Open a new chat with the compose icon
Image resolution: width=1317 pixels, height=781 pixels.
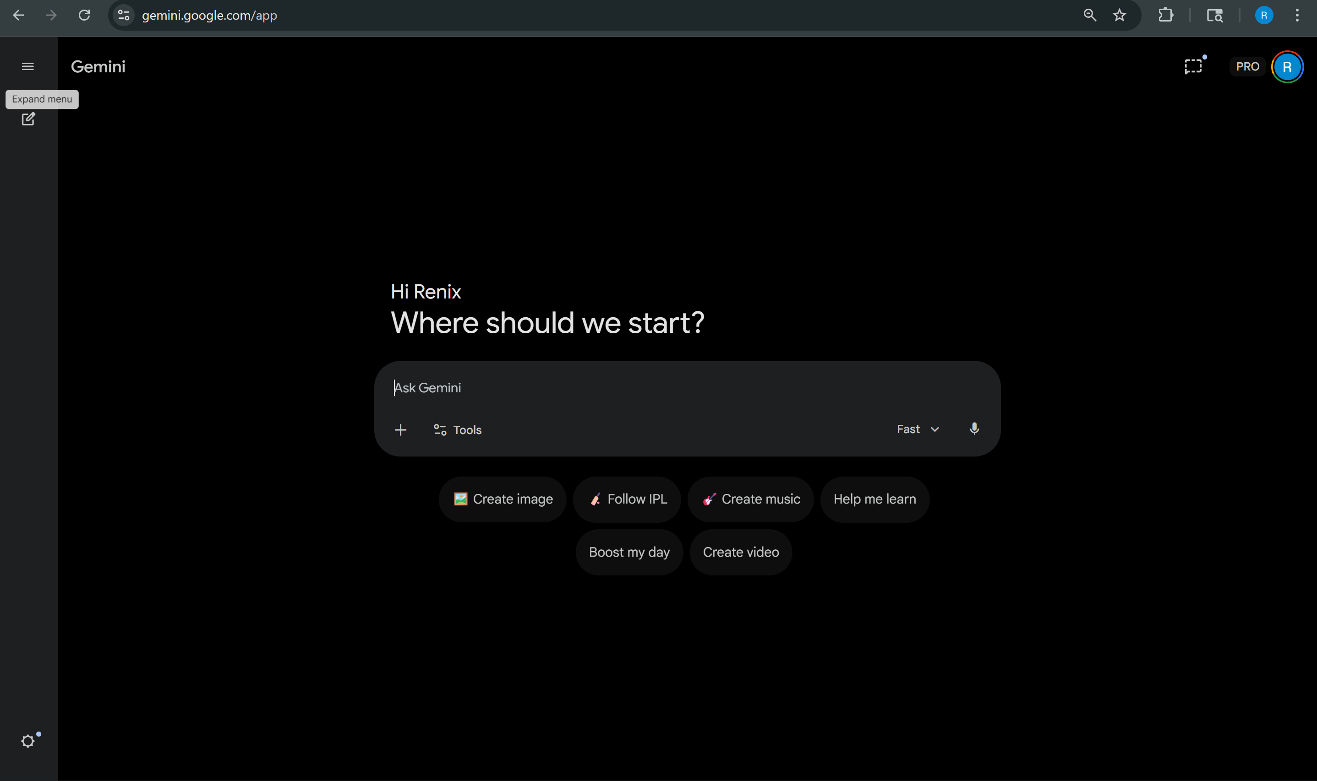[28, 119]
